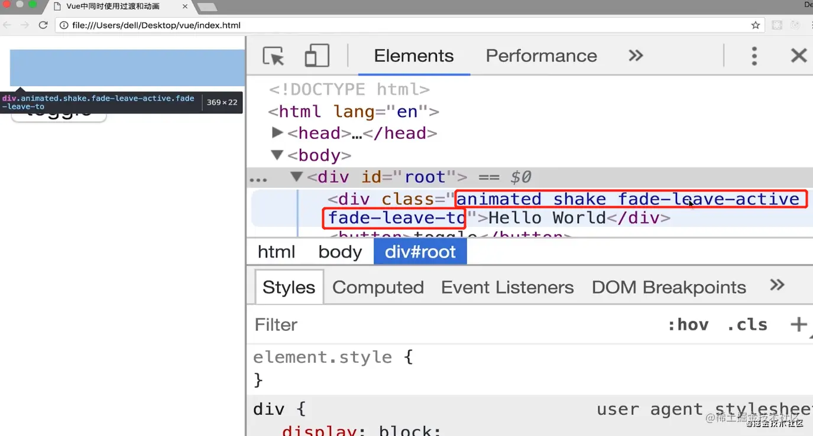The width and height of the screenshot is (813, 436).
Task: Open the Styles tab
Action: pos(289,287)
